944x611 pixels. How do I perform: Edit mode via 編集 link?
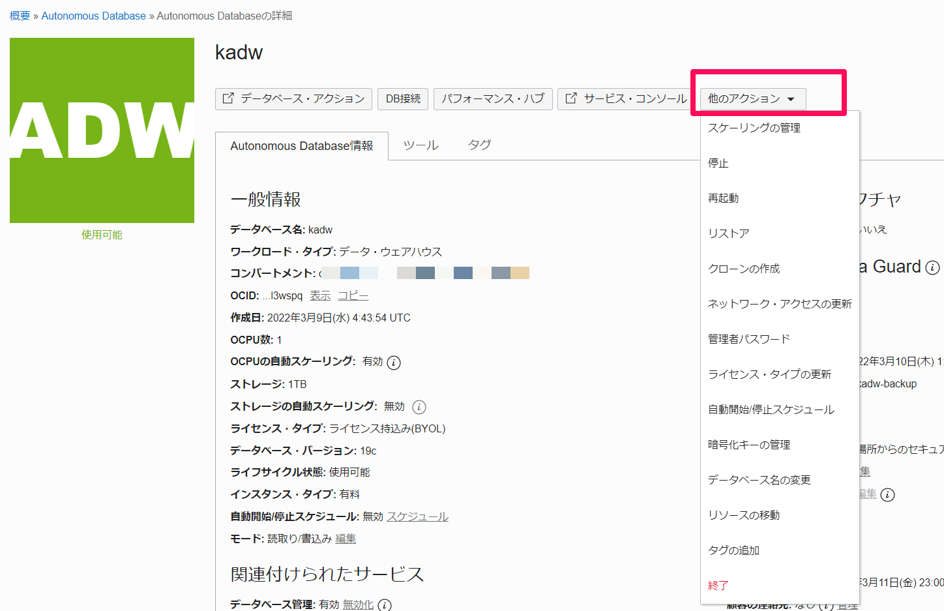click(346, 539)
